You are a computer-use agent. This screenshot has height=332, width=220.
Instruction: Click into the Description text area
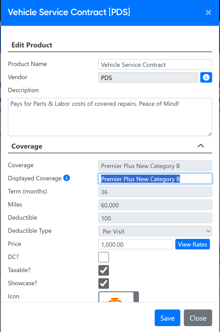tap(110, 117)
